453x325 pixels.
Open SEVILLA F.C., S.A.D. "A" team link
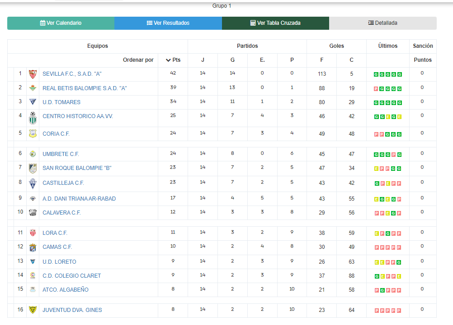click(72, 74)
